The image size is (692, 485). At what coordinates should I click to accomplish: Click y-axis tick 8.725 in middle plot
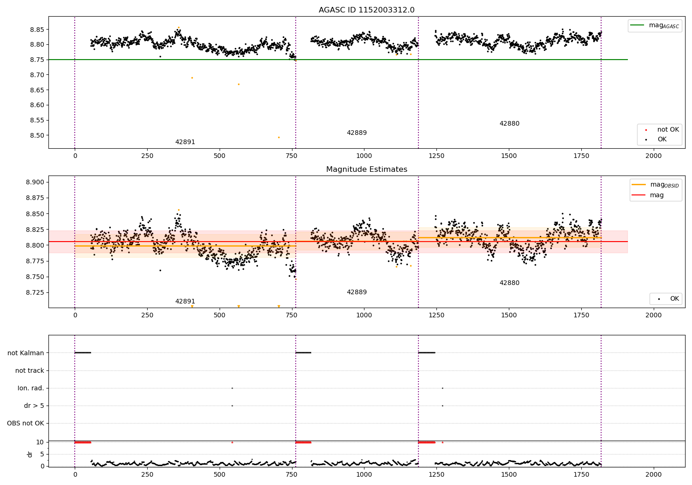(35, 292)
